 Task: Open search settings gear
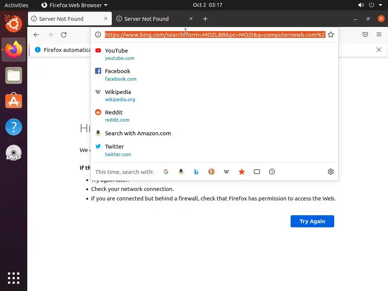(330, 172)
